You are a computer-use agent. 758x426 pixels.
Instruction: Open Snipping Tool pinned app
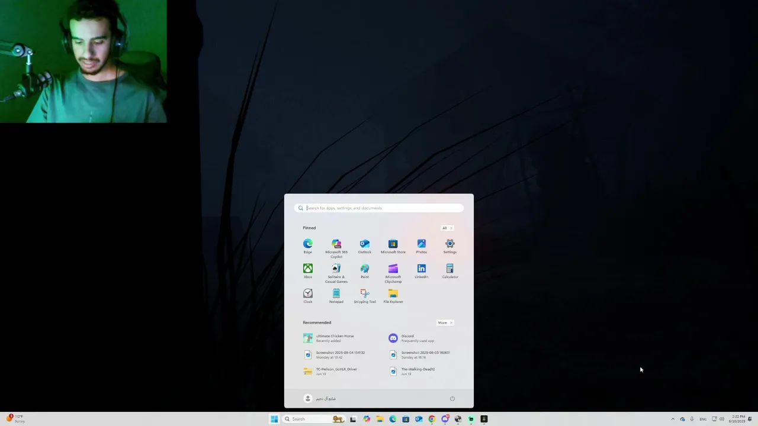(x=365, y=296)
